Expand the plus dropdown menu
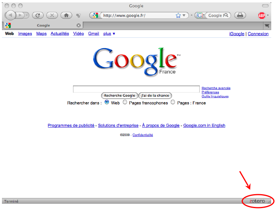Screen dimensions: 277x210 (x=109, y=34)
